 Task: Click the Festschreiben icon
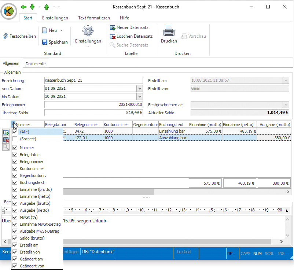(5, 36)
